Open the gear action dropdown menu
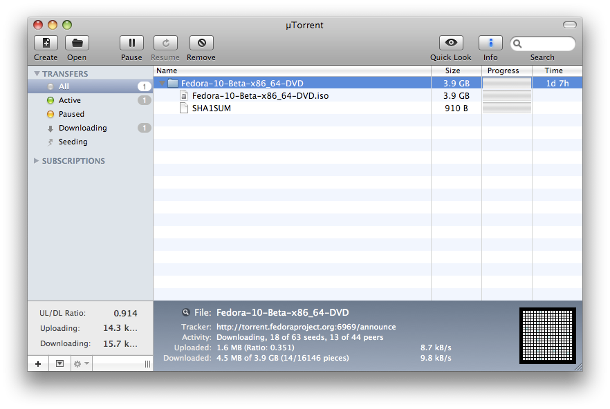Image resolution: width=610 pixels, height=409 pixels. click(81, 363)
